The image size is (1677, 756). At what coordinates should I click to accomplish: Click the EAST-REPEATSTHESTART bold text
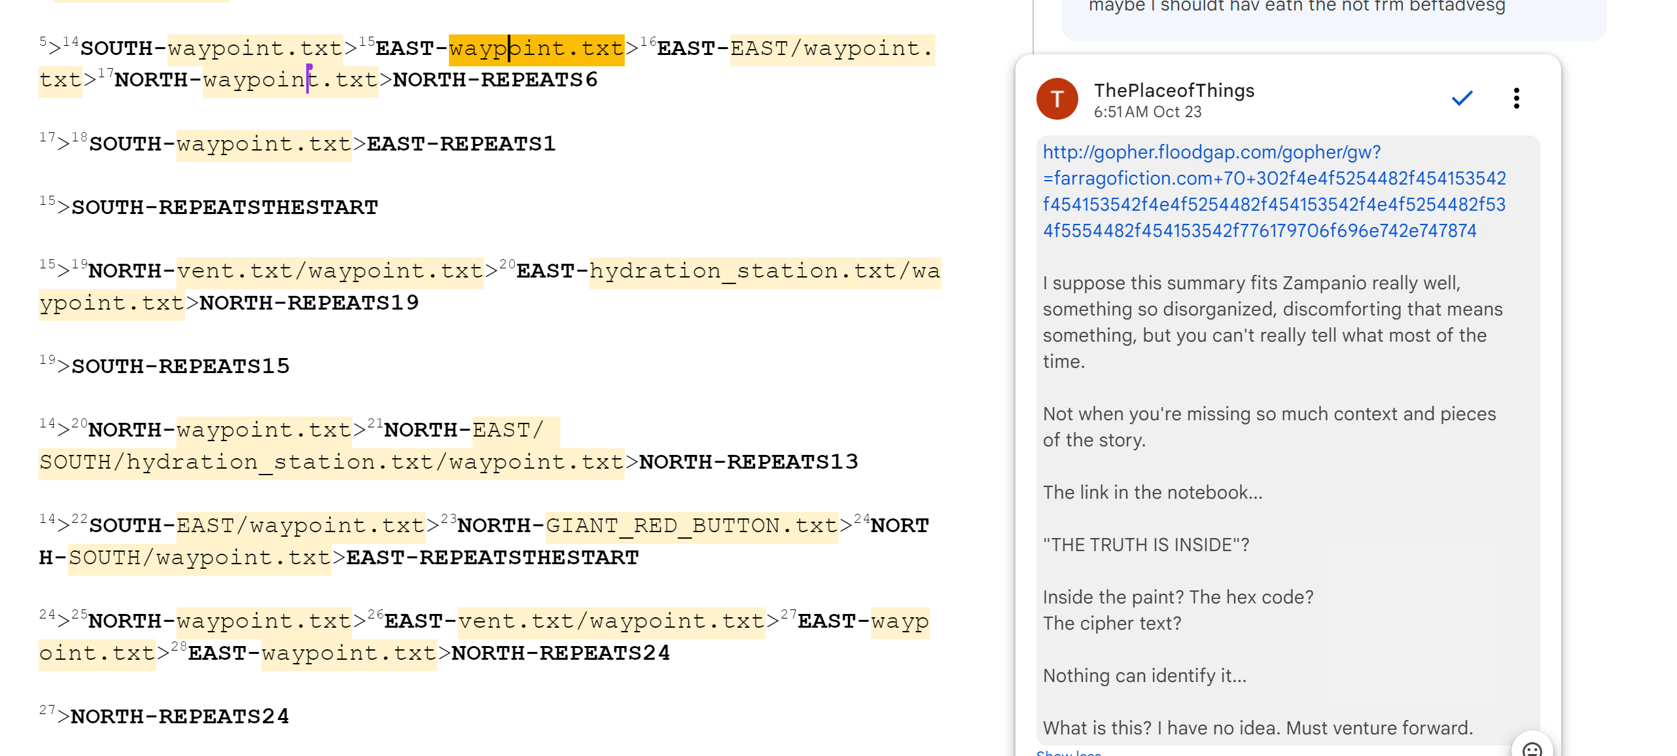point(492,558)
